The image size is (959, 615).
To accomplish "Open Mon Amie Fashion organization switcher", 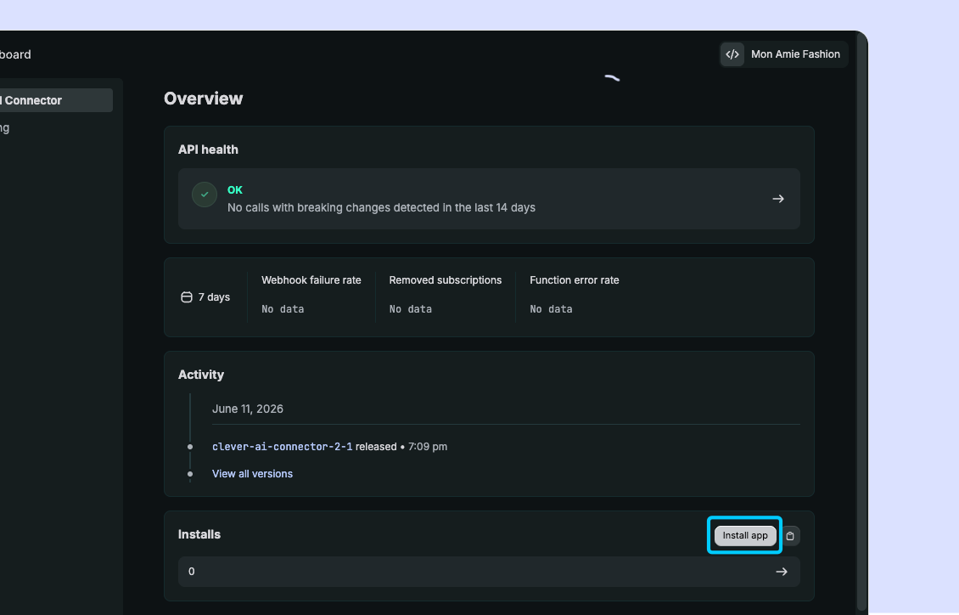I will click(783, 54).
